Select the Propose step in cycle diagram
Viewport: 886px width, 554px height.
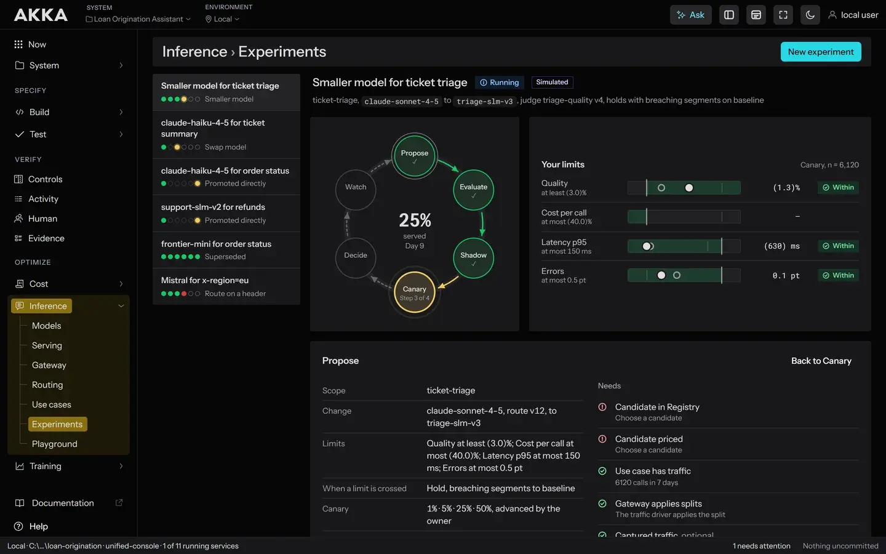pos(415,156)
